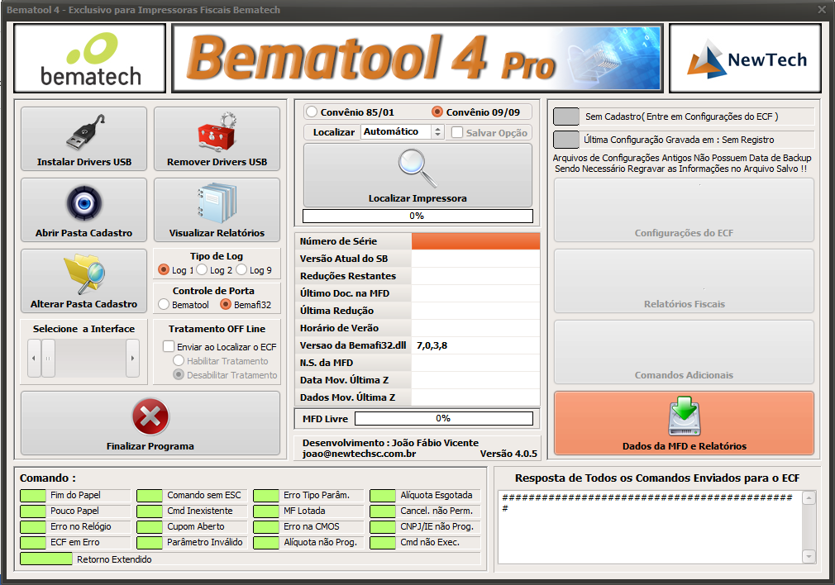This screenshot has height=585, width=835.
Task: Open Abrir Pasta Cadastro eye icon
Action: [84, 202]
